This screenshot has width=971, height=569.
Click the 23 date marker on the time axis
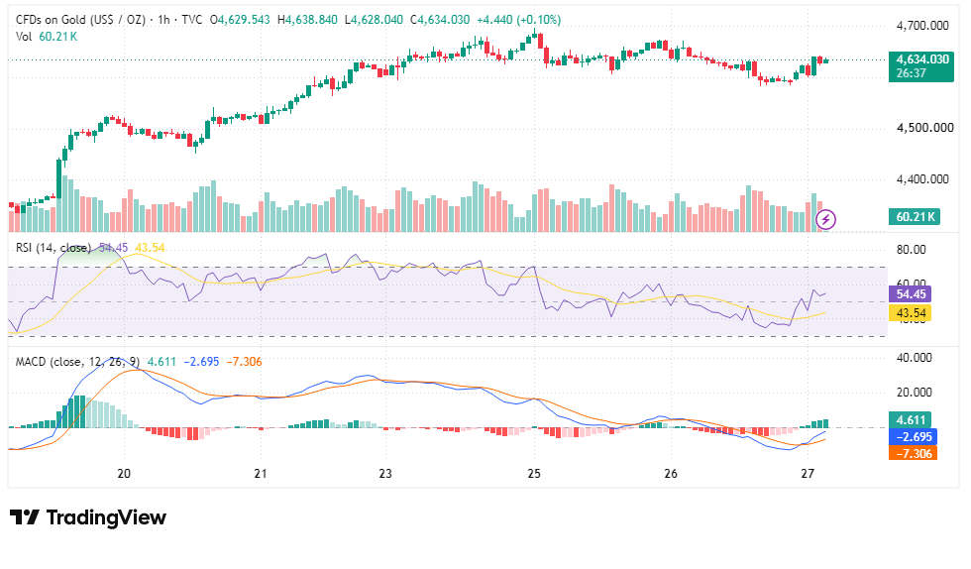(385, 474)
